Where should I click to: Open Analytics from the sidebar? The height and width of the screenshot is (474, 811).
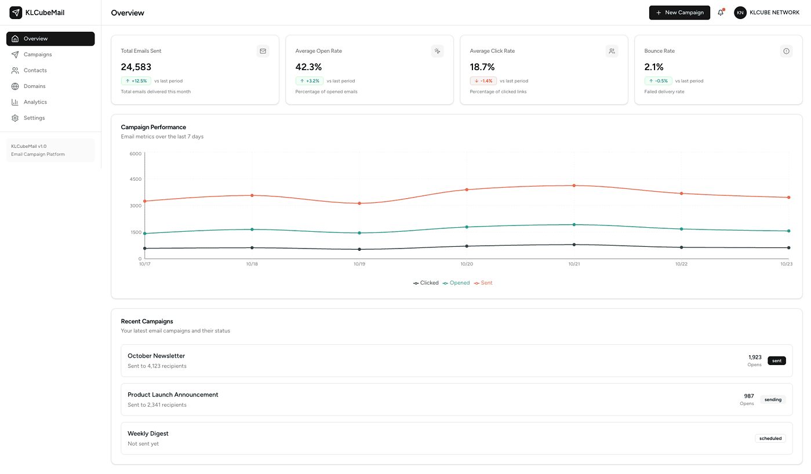click(x=35, y=102)
